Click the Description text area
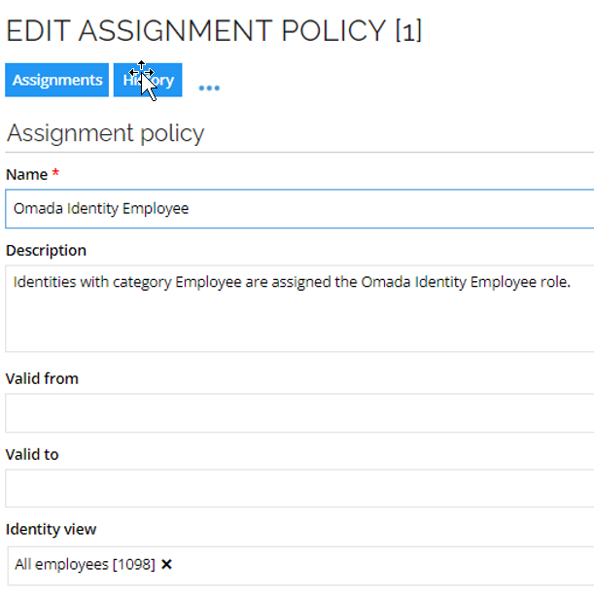This screenshot has height=598, width=594. (x=299, y=308)
